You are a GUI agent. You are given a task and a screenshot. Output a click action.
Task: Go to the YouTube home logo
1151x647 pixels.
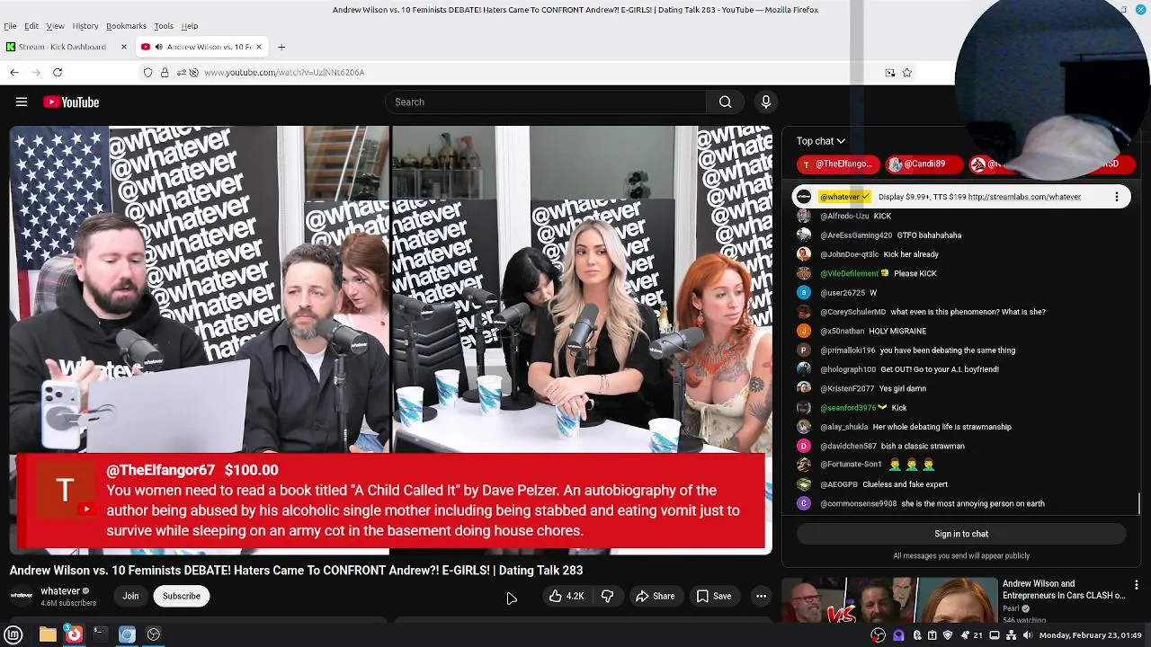coord(71,102)
